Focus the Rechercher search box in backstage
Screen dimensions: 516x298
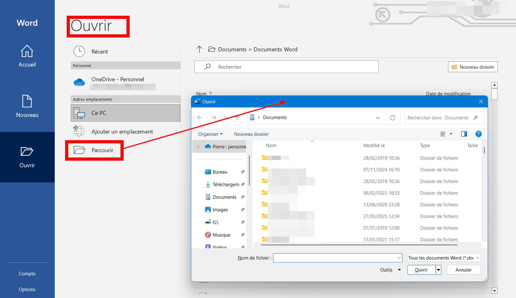pos(286,67)
